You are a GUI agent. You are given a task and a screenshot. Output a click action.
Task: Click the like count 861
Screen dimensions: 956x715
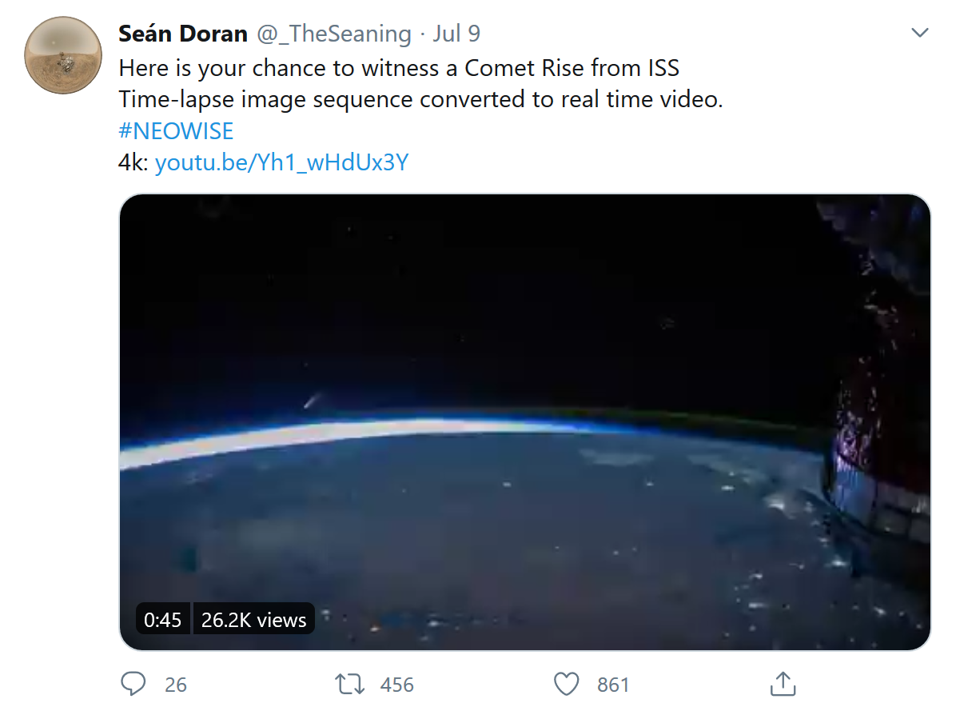click(613, 685)
